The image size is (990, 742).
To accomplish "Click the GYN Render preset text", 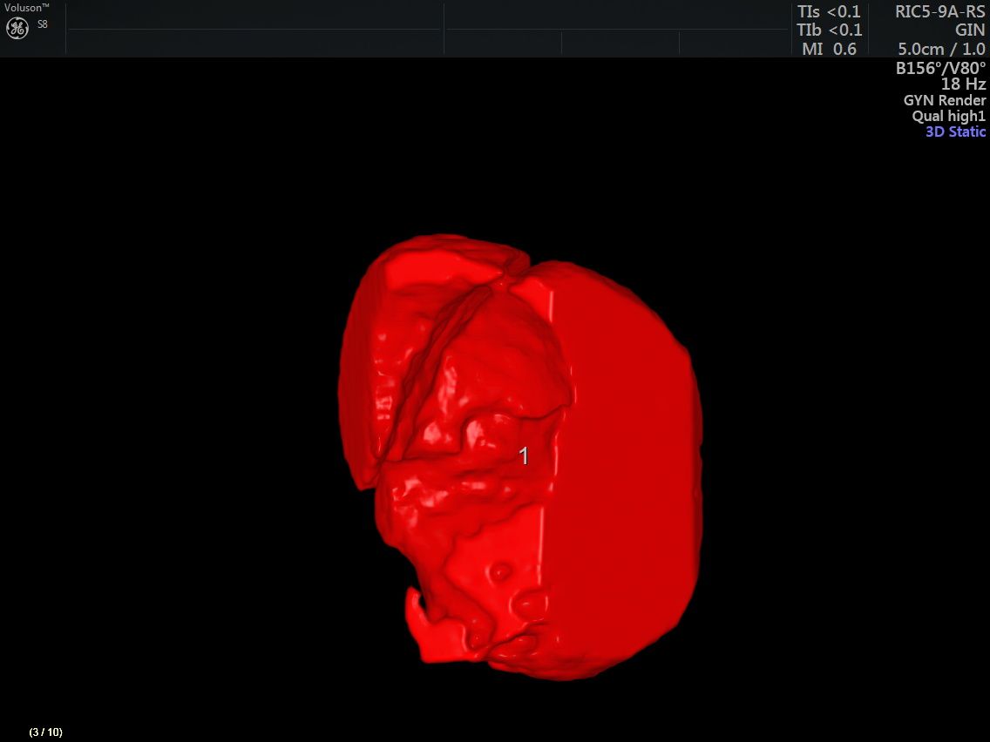I will 945,100.
